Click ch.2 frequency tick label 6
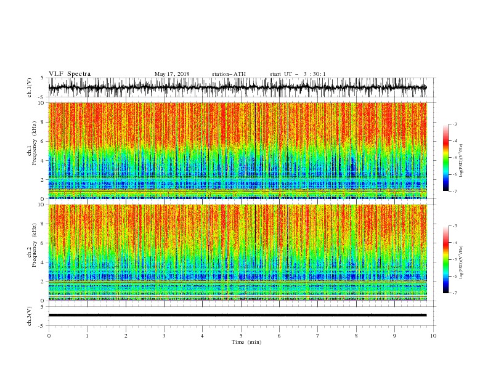Viewport: 488px width, 377px height. (43, 243)
